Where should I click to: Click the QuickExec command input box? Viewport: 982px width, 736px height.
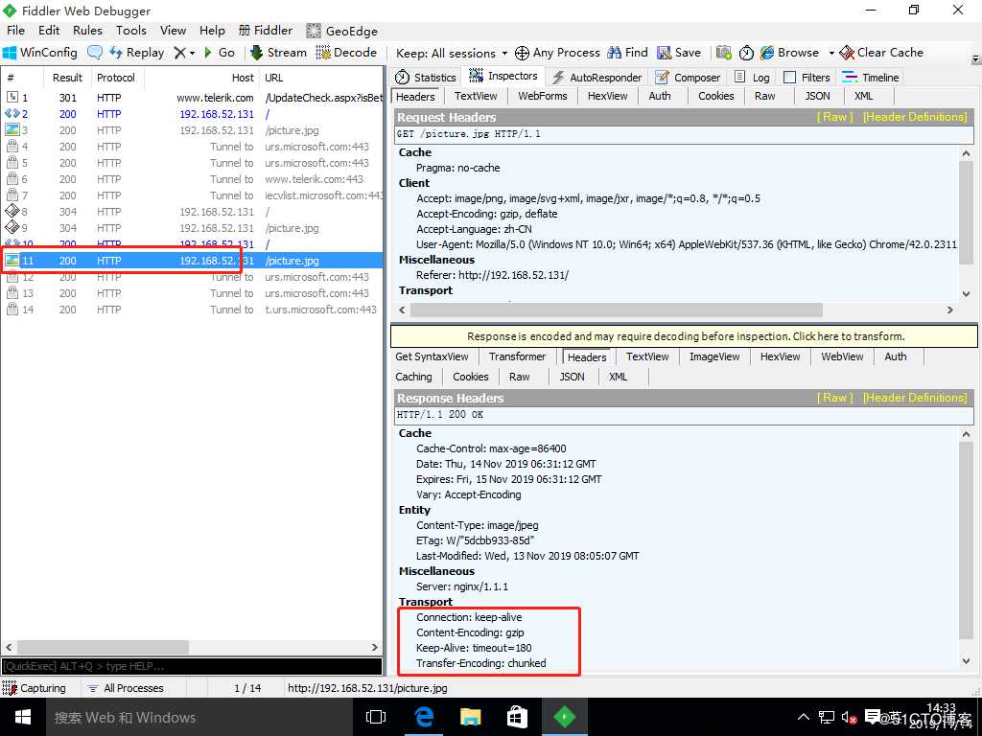coord(192,666)
